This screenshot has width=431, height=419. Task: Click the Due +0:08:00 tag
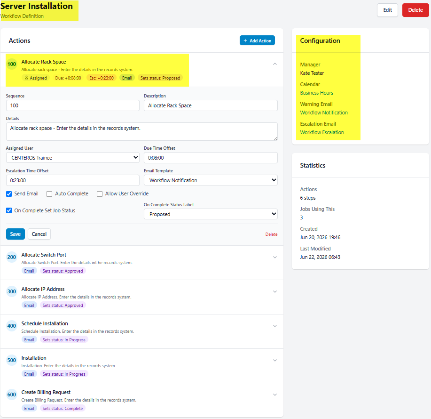(x=68, y=78)
